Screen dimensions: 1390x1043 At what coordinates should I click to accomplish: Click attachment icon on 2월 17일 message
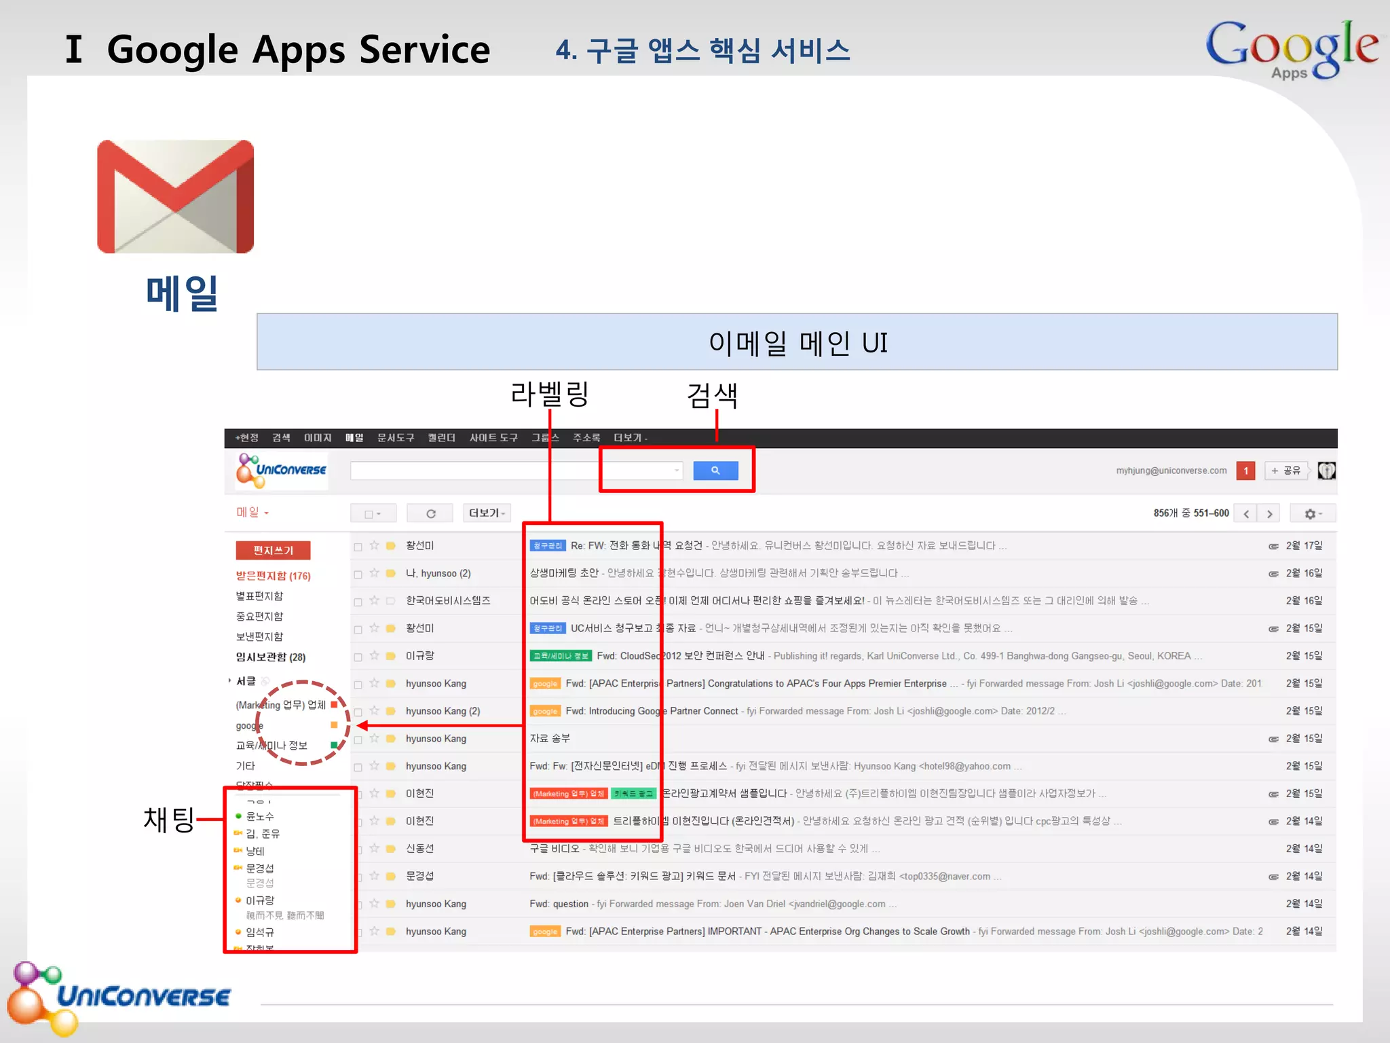coord(1273,546)
